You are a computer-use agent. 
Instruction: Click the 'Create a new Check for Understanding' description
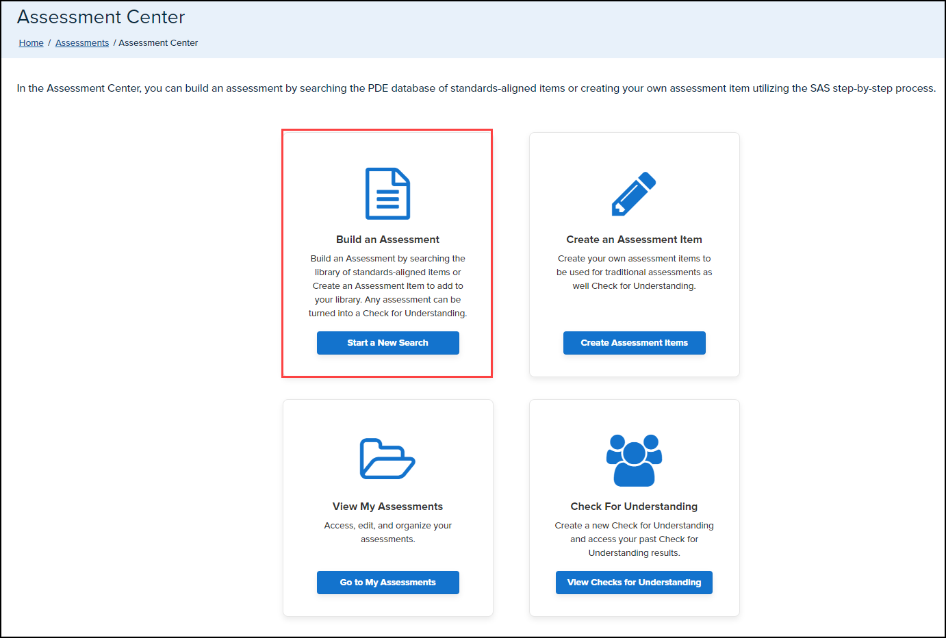point(634,539)
